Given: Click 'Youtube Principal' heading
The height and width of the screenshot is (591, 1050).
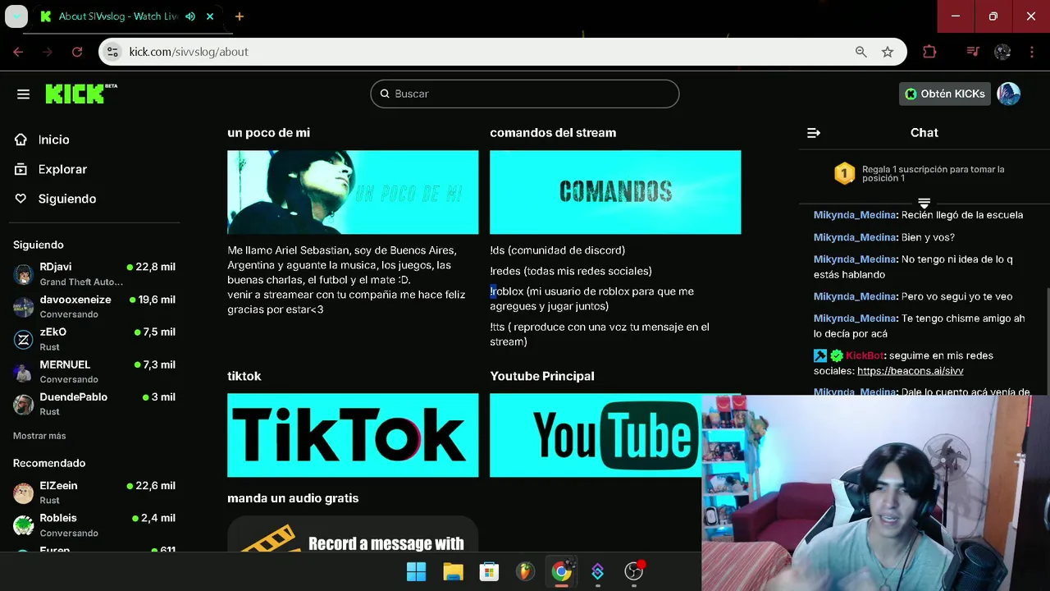Looking at the screenshot, I should click(x=542, y=376).
